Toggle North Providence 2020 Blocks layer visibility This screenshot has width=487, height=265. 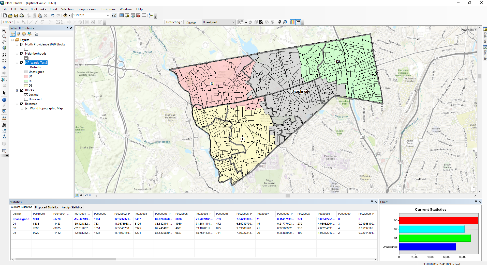(x=22, y=44)
